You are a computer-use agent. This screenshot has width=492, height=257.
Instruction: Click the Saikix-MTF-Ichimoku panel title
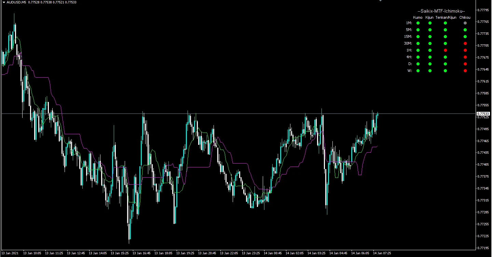tap(441, 11)
